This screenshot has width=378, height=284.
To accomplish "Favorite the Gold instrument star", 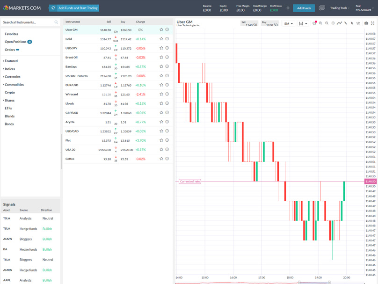I will pyautogui.click(x=161, y=39).
